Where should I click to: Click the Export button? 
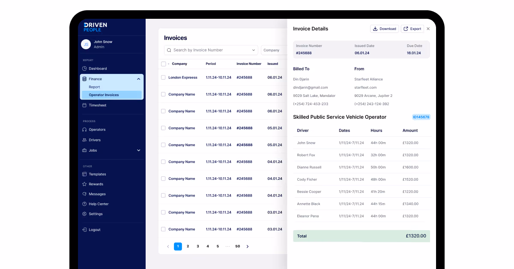[x=412, y=29]
